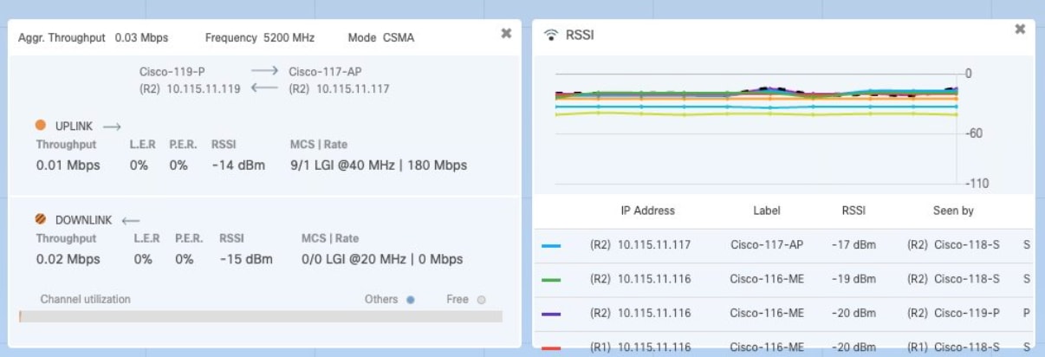Click the blue swatch for Cisco-117-AP
The image size is (1045, 357).
pos(550,246)
